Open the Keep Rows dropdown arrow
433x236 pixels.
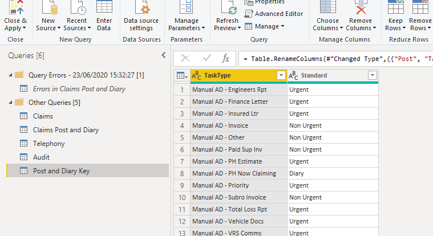[404, 28]
